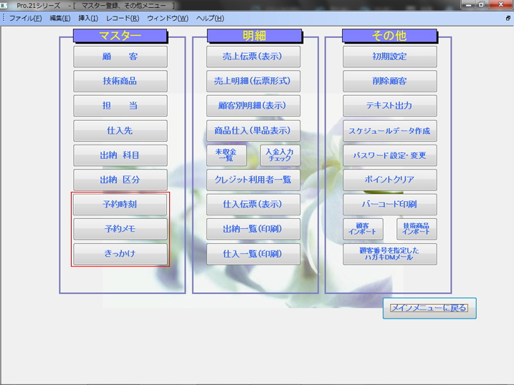Click スケジュールデータ作成
The image size is (514, 385).
pos(390,130)
